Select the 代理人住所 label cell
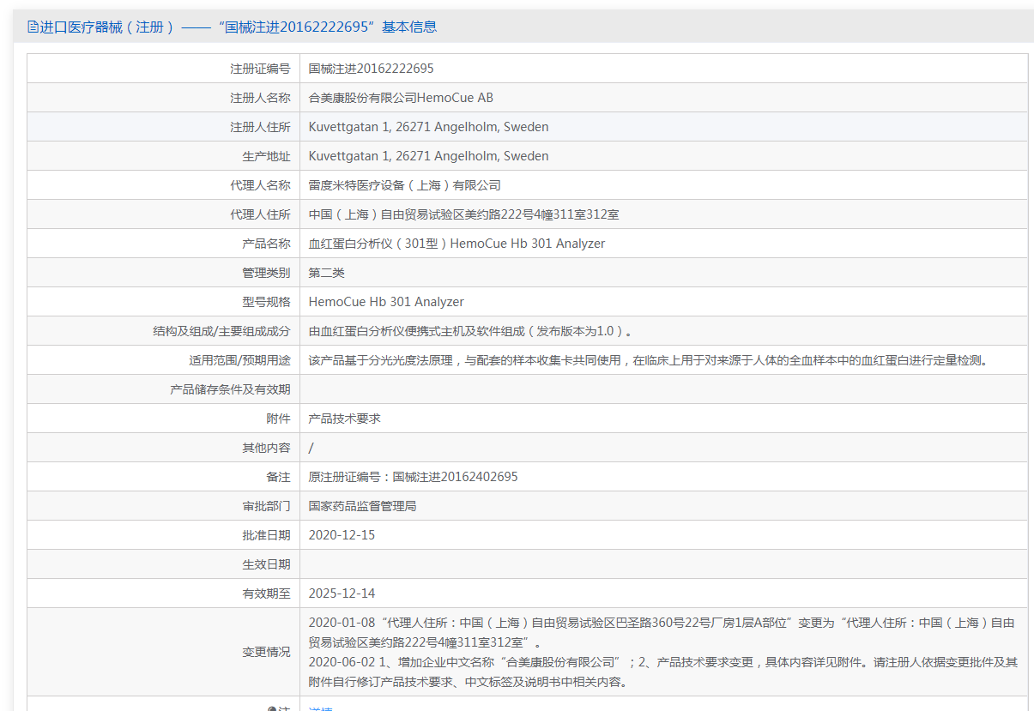This screenshot has width=1034, height=711. (163, 214)
